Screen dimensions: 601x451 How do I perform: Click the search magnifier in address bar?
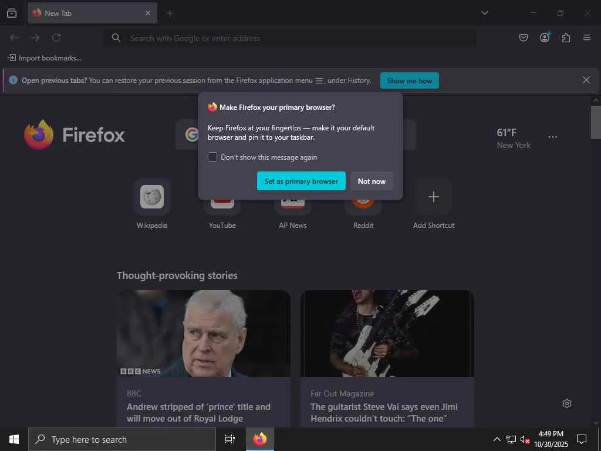click(x=116, y=38)
